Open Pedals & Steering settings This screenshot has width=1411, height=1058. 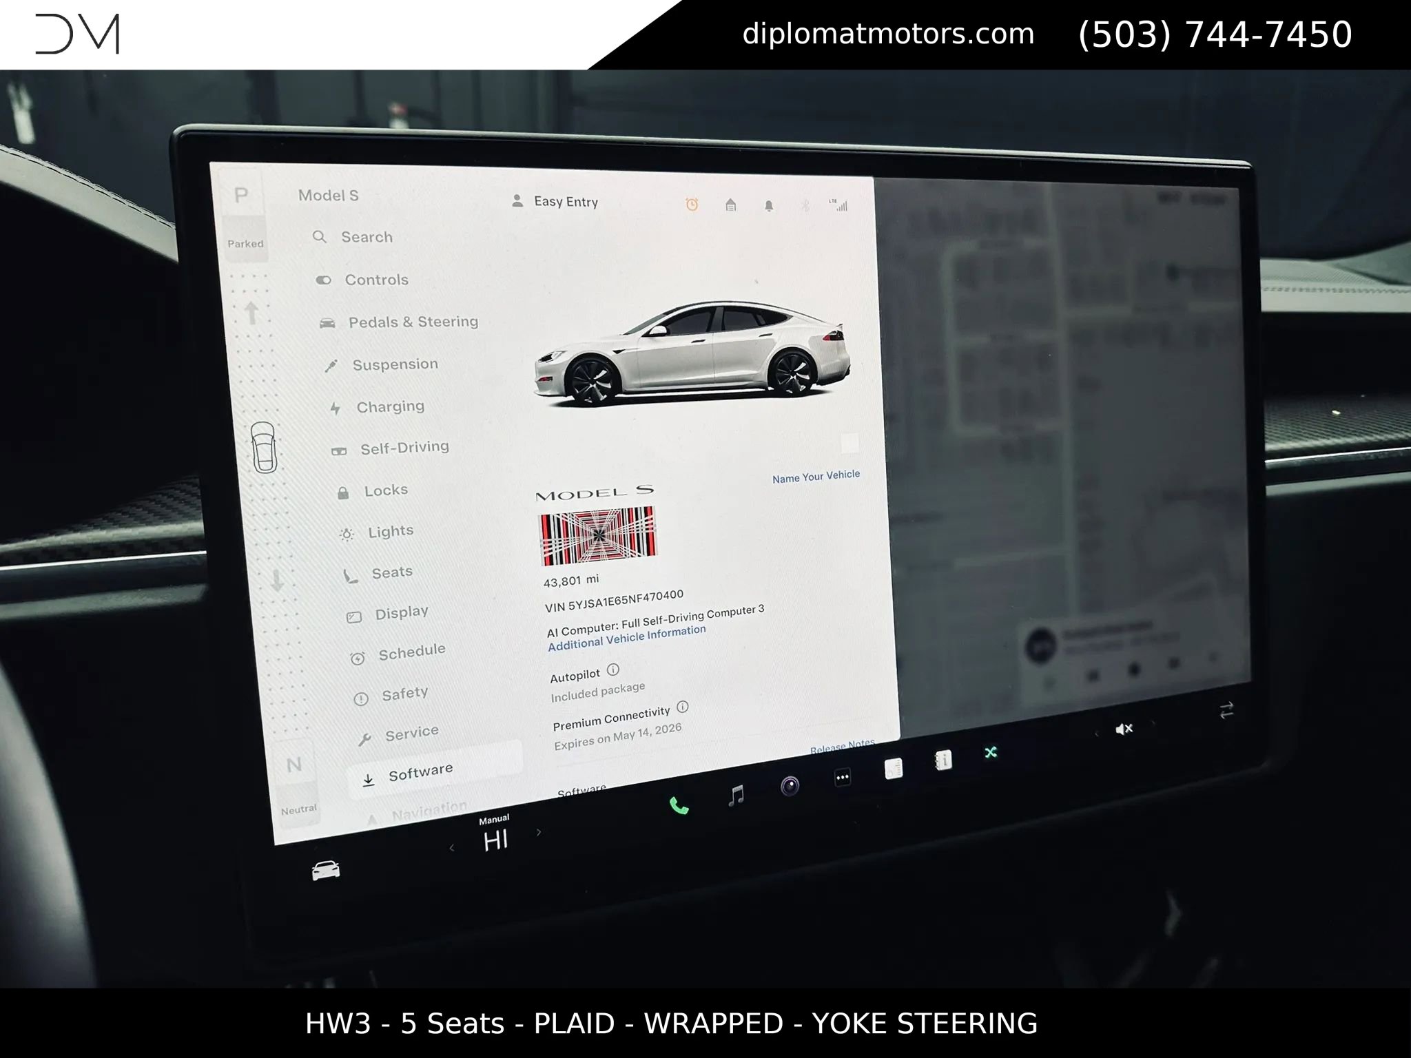(x=398, y=322)
